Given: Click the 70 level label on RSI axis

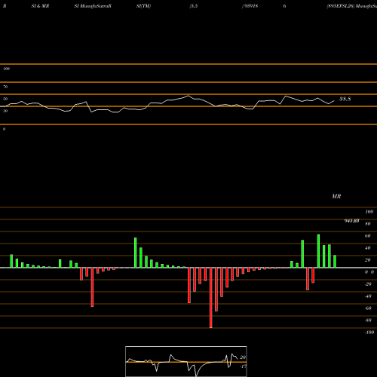Looking at the screenshot, I should click(5, 87).
